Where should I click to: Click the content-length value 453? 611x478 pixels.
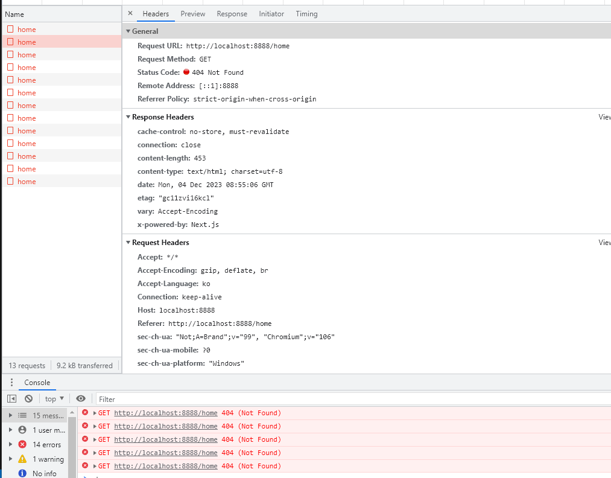(x=200, y=158)
